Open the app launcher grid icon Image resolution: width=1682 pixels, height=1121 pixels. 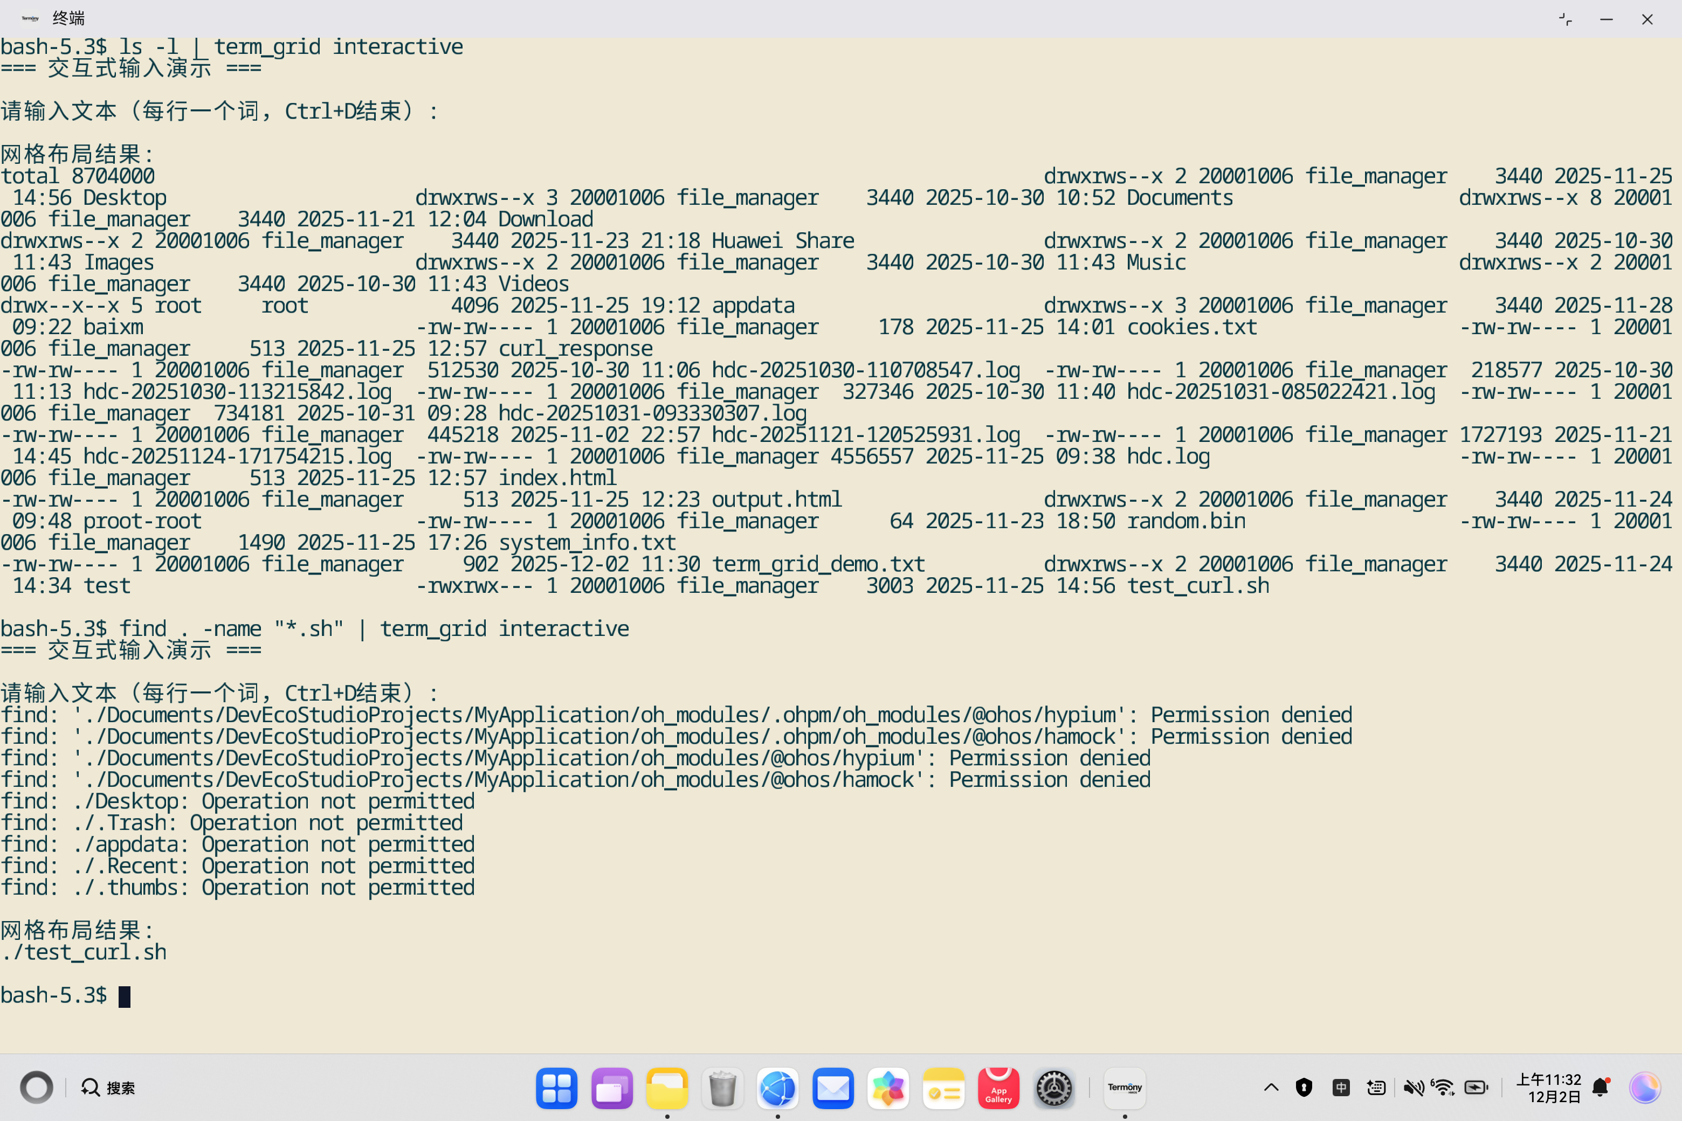point(556,1088)
